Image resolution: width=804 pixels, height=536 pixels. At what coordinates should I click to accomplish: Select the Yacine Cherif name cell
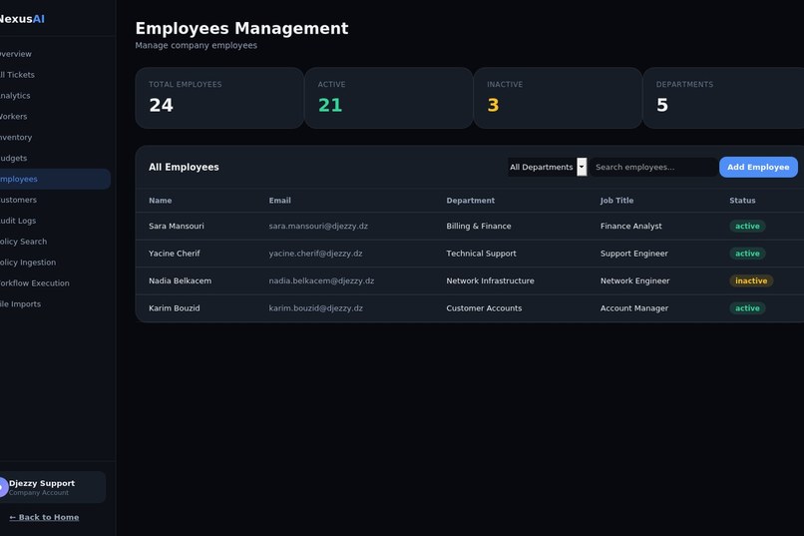click(175, 254)
